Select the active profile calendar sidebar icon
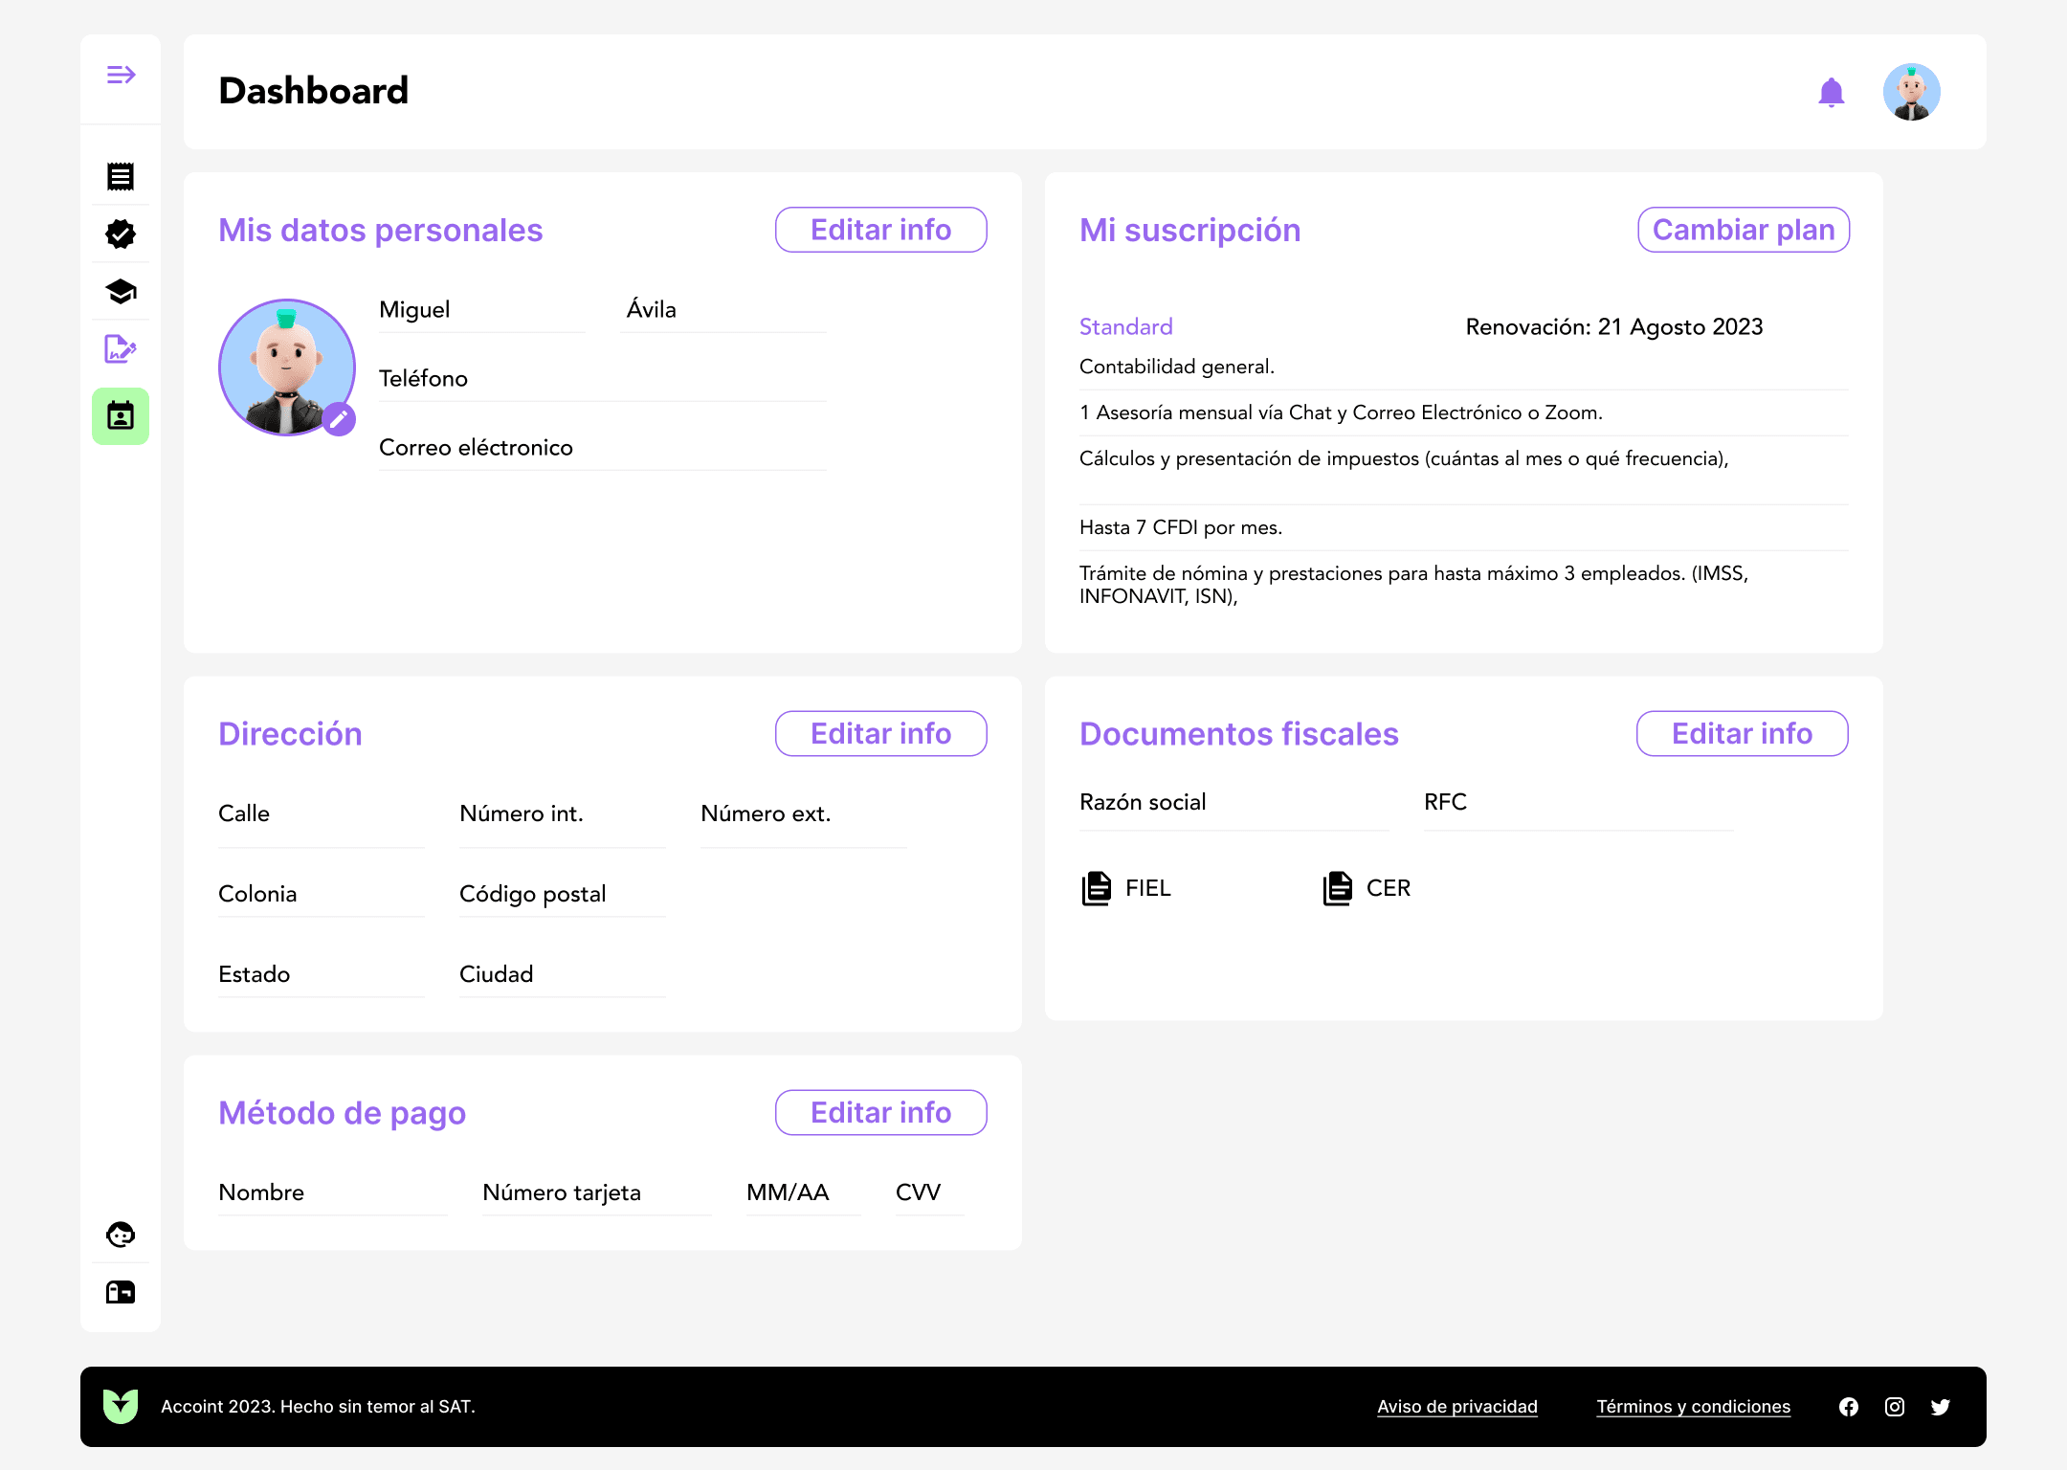This screenshot has height=1470, width=2067. pos(121,416)
